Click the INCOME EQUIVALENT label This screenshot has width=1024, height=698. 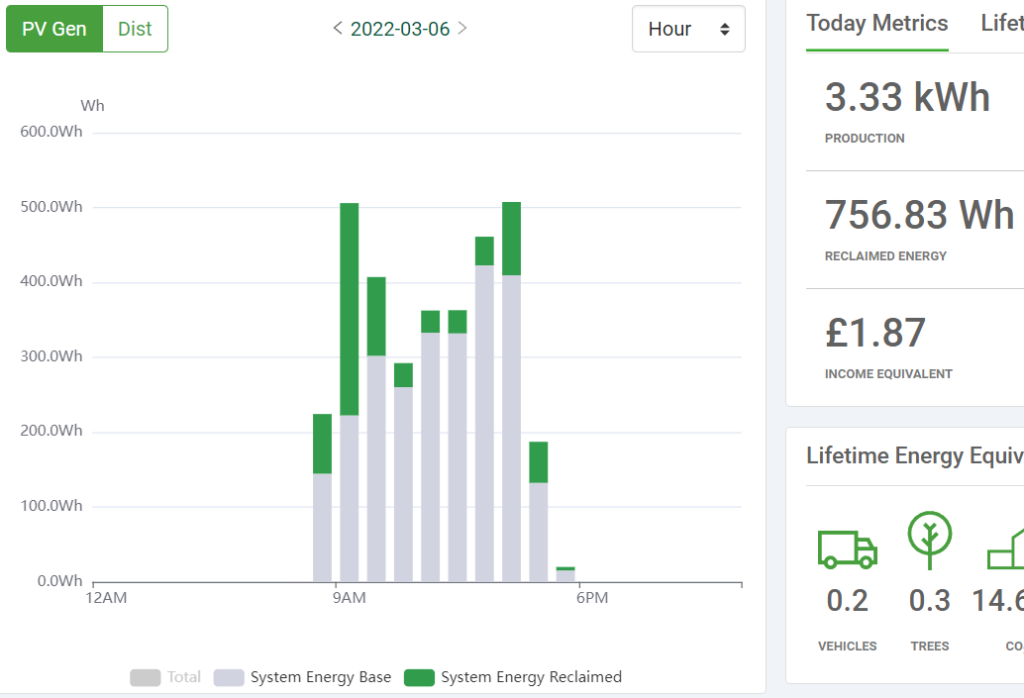coord(888,374)
